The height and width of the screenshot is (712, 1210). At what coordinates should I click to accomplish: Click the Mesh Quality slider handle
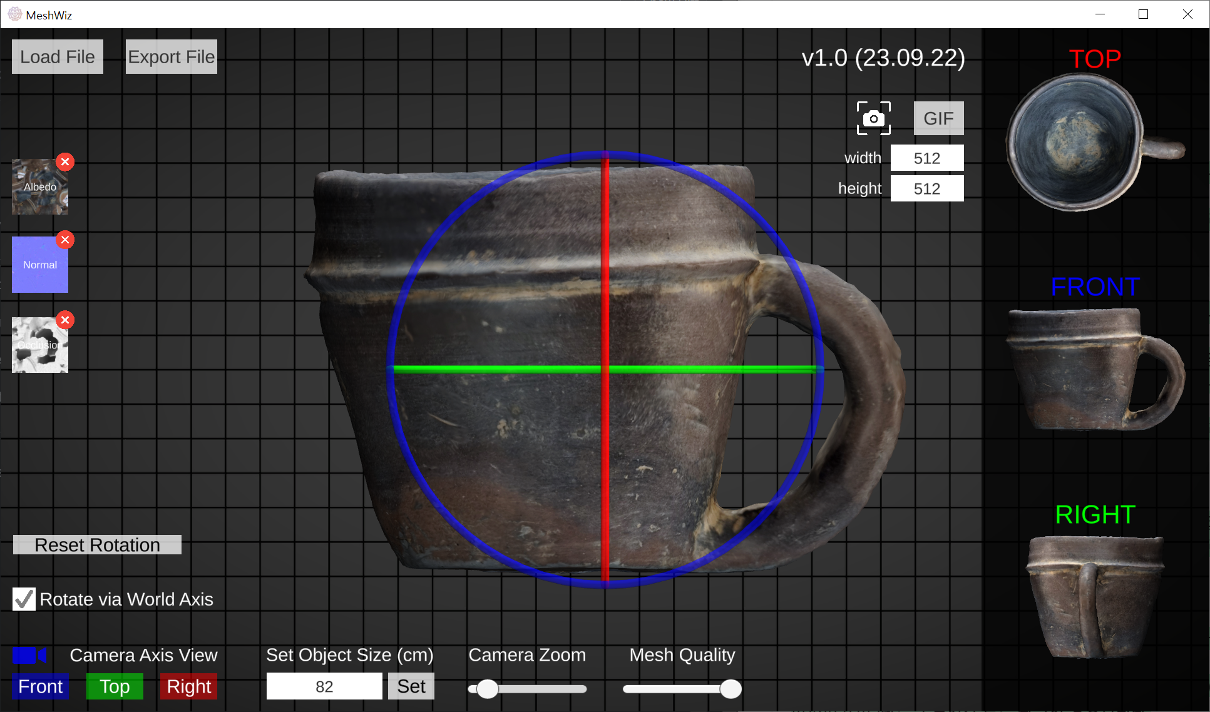coord(731,689)
